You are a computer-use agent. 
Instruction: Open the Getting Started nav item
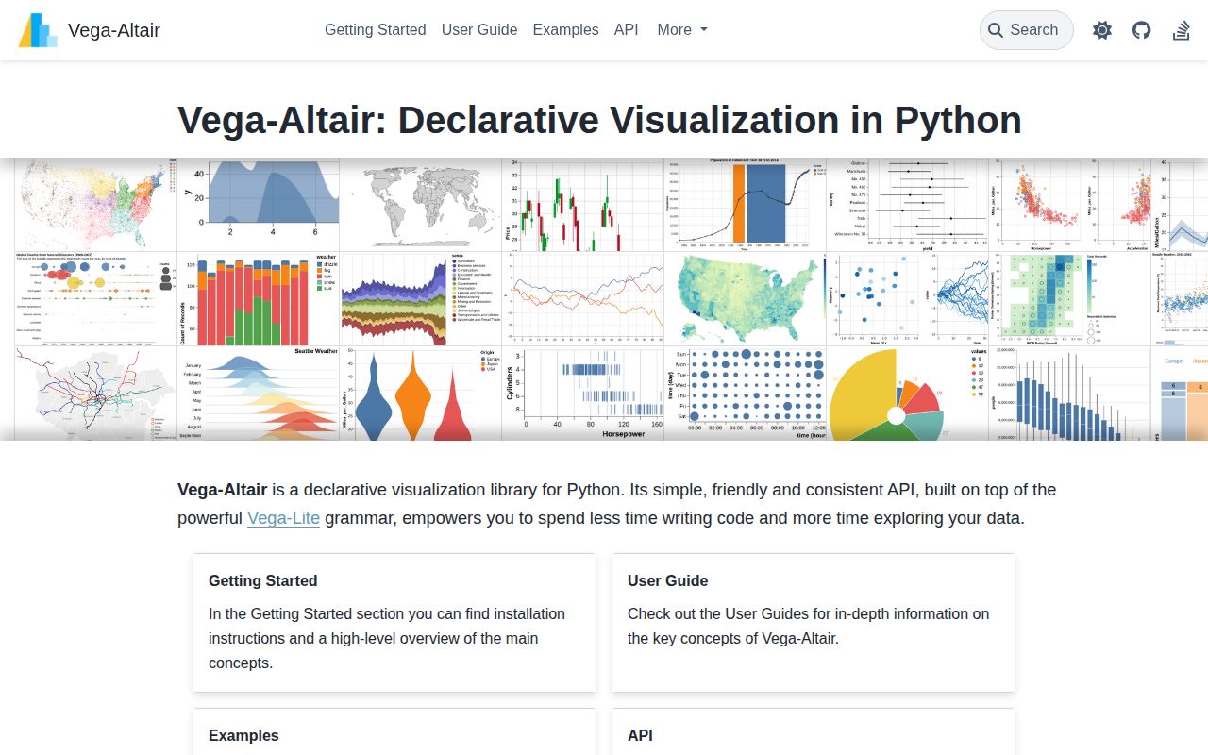pyautogui.click(x=376, y=30)
